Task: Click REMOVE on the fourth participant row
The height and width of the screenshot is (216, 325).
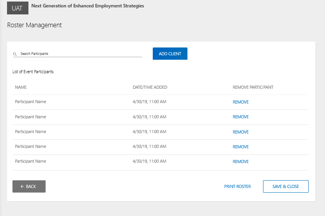Action: click(x=240, y=147)
